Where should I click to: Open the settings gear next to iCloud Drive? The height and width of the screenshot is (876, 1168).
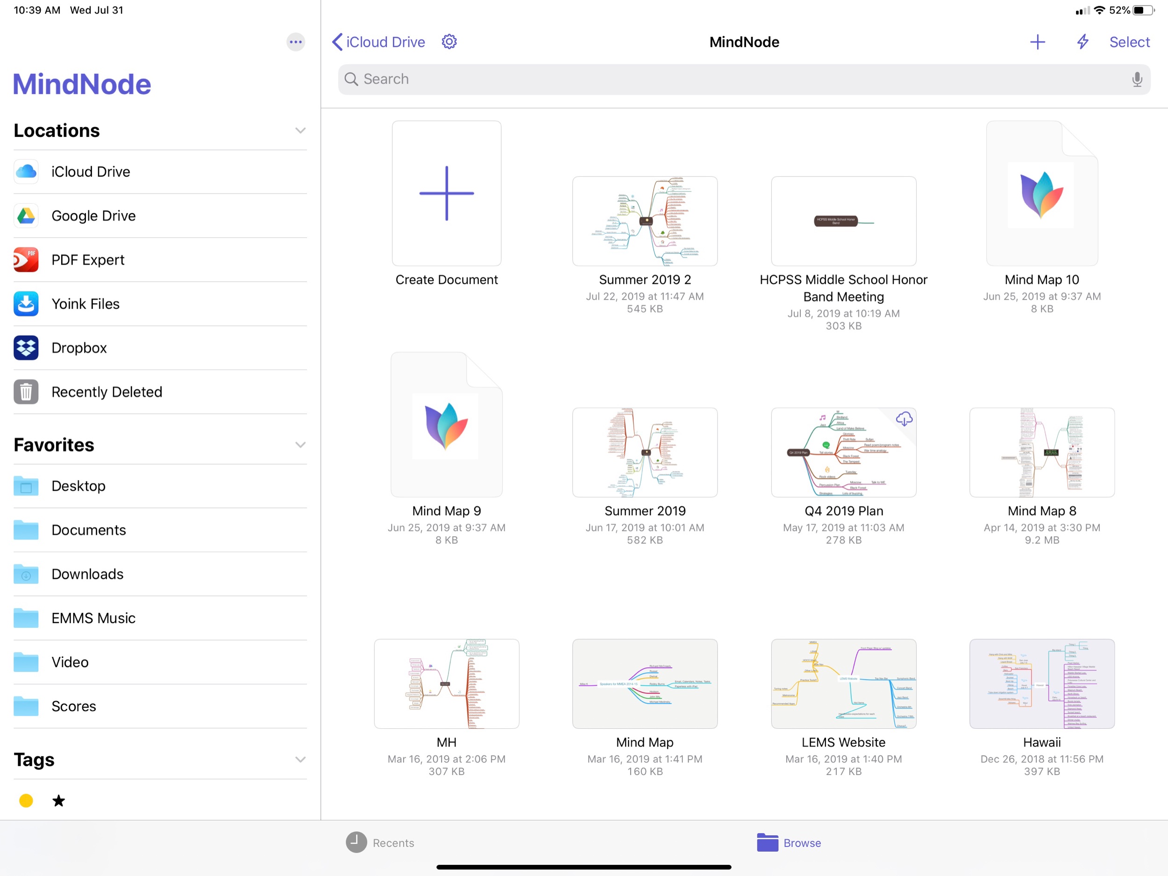click(449, 42)
